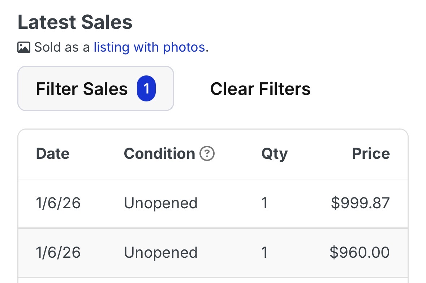
Task: Click the Price column header
Action: tap(371, 154)
